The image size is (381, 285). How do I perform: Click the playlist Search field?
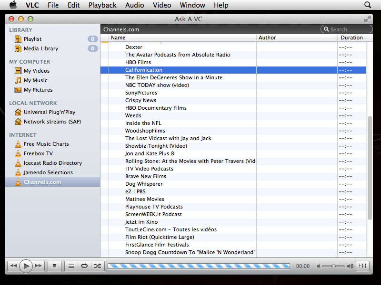[x=347, y=29]
